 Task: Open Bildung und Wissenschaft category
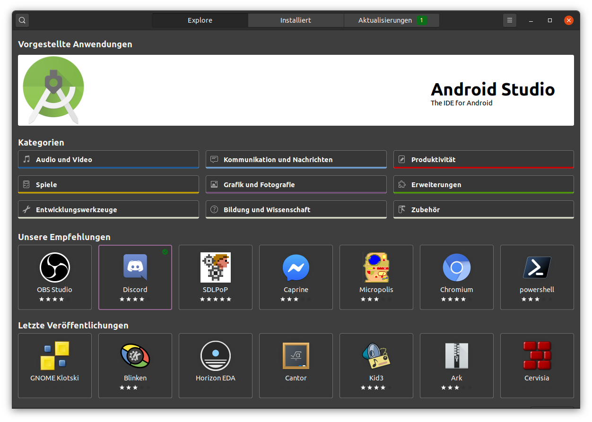tap(296, 210)
